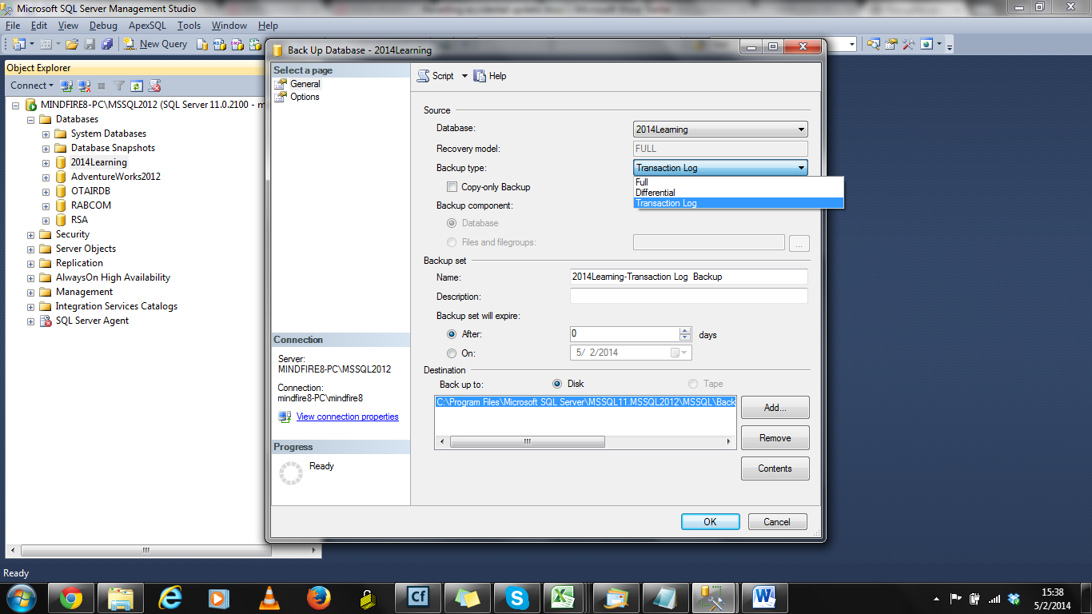Click the days stepper on expire field
Screen dimensions: 1092x614
(685, 334)
